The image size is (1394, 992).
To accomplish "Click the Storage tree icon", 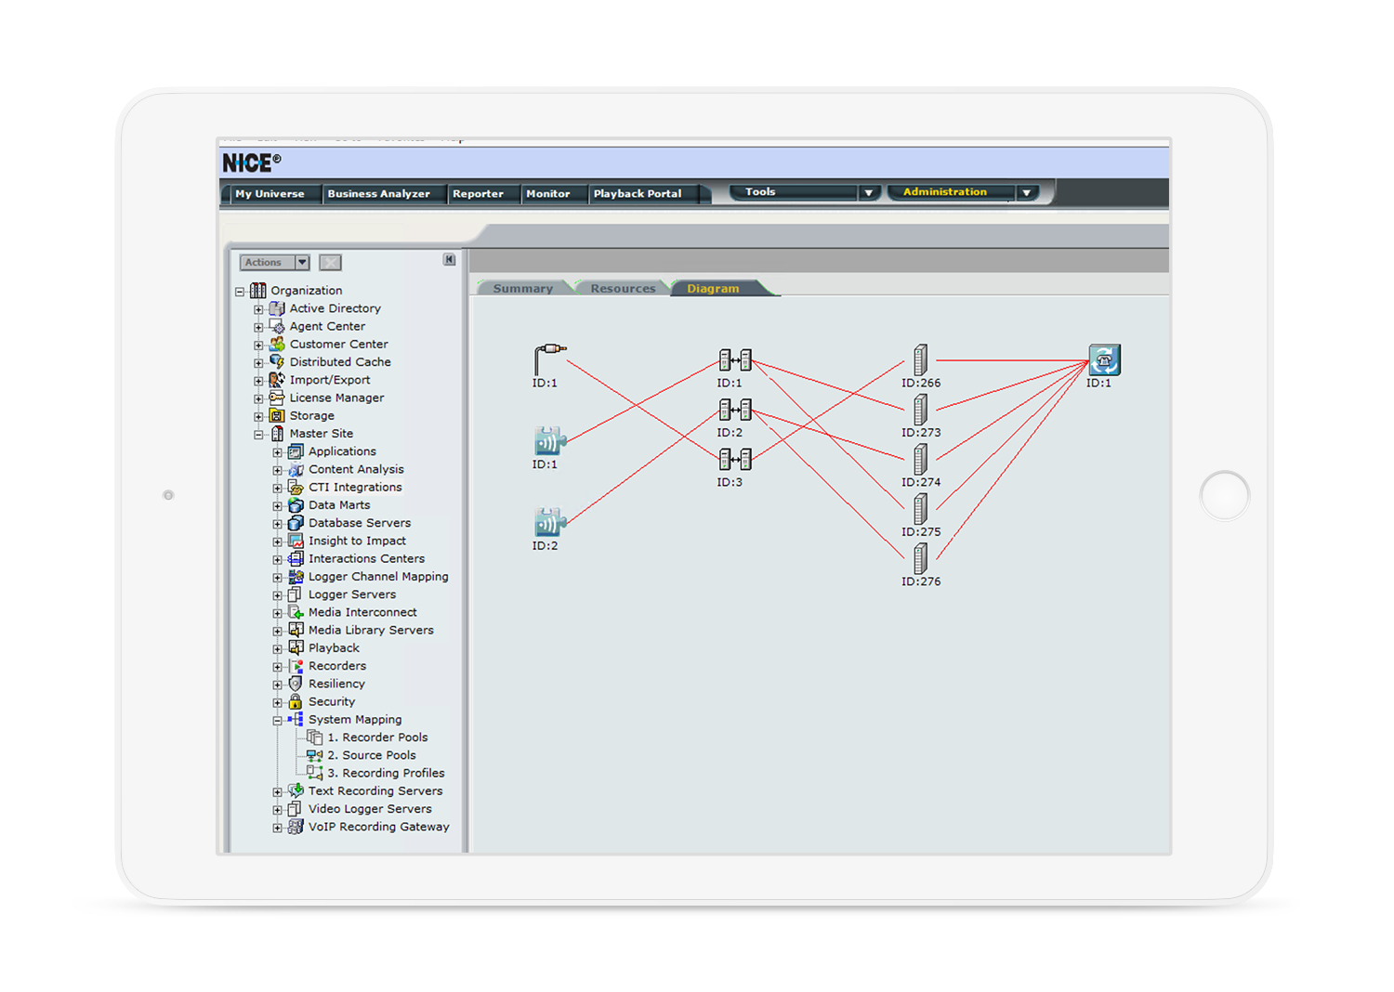I will 277,415.
